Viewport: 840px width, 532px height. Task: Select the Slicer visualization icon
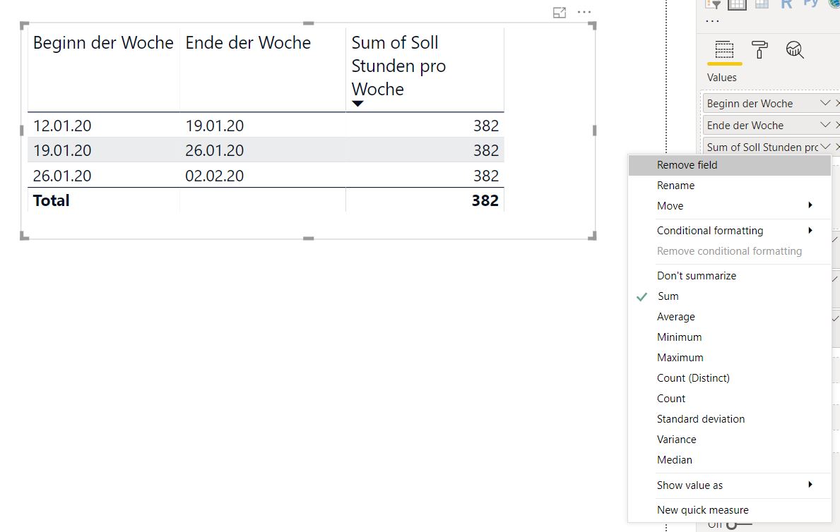coord(713,4)
